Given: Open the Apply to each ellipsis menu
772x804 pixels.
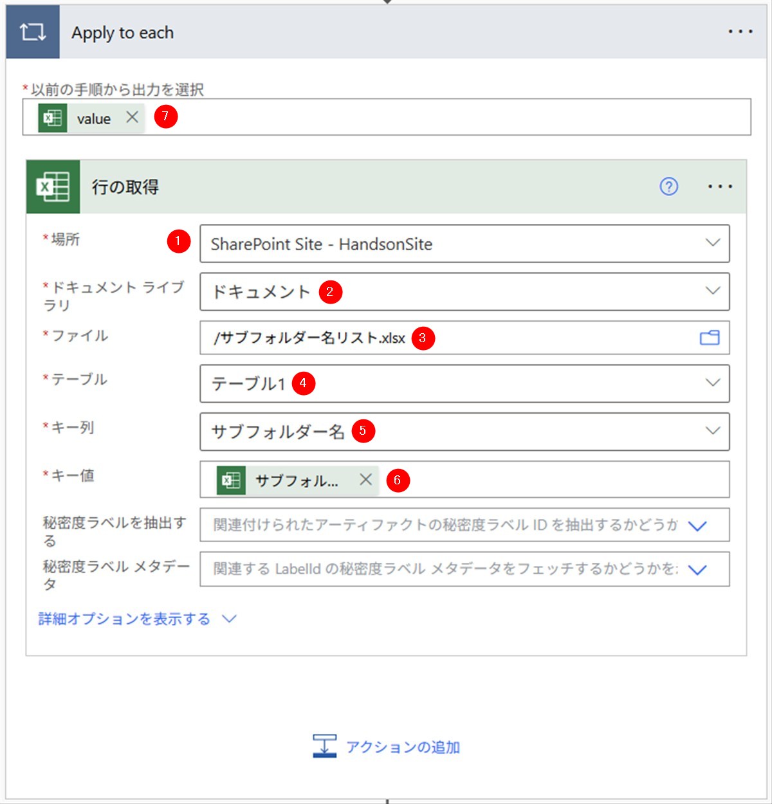Looking at the screenshot, I should tap(740, 32).
